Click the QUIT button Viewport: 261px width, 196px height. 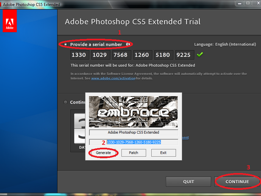point(188,182)
